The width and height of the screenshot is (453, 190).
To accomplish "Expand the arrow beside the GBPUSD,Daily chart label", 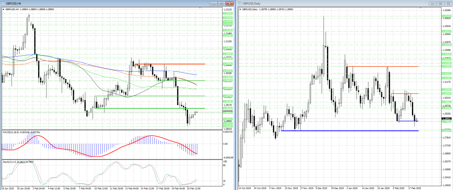I will [x=240, y=9].
